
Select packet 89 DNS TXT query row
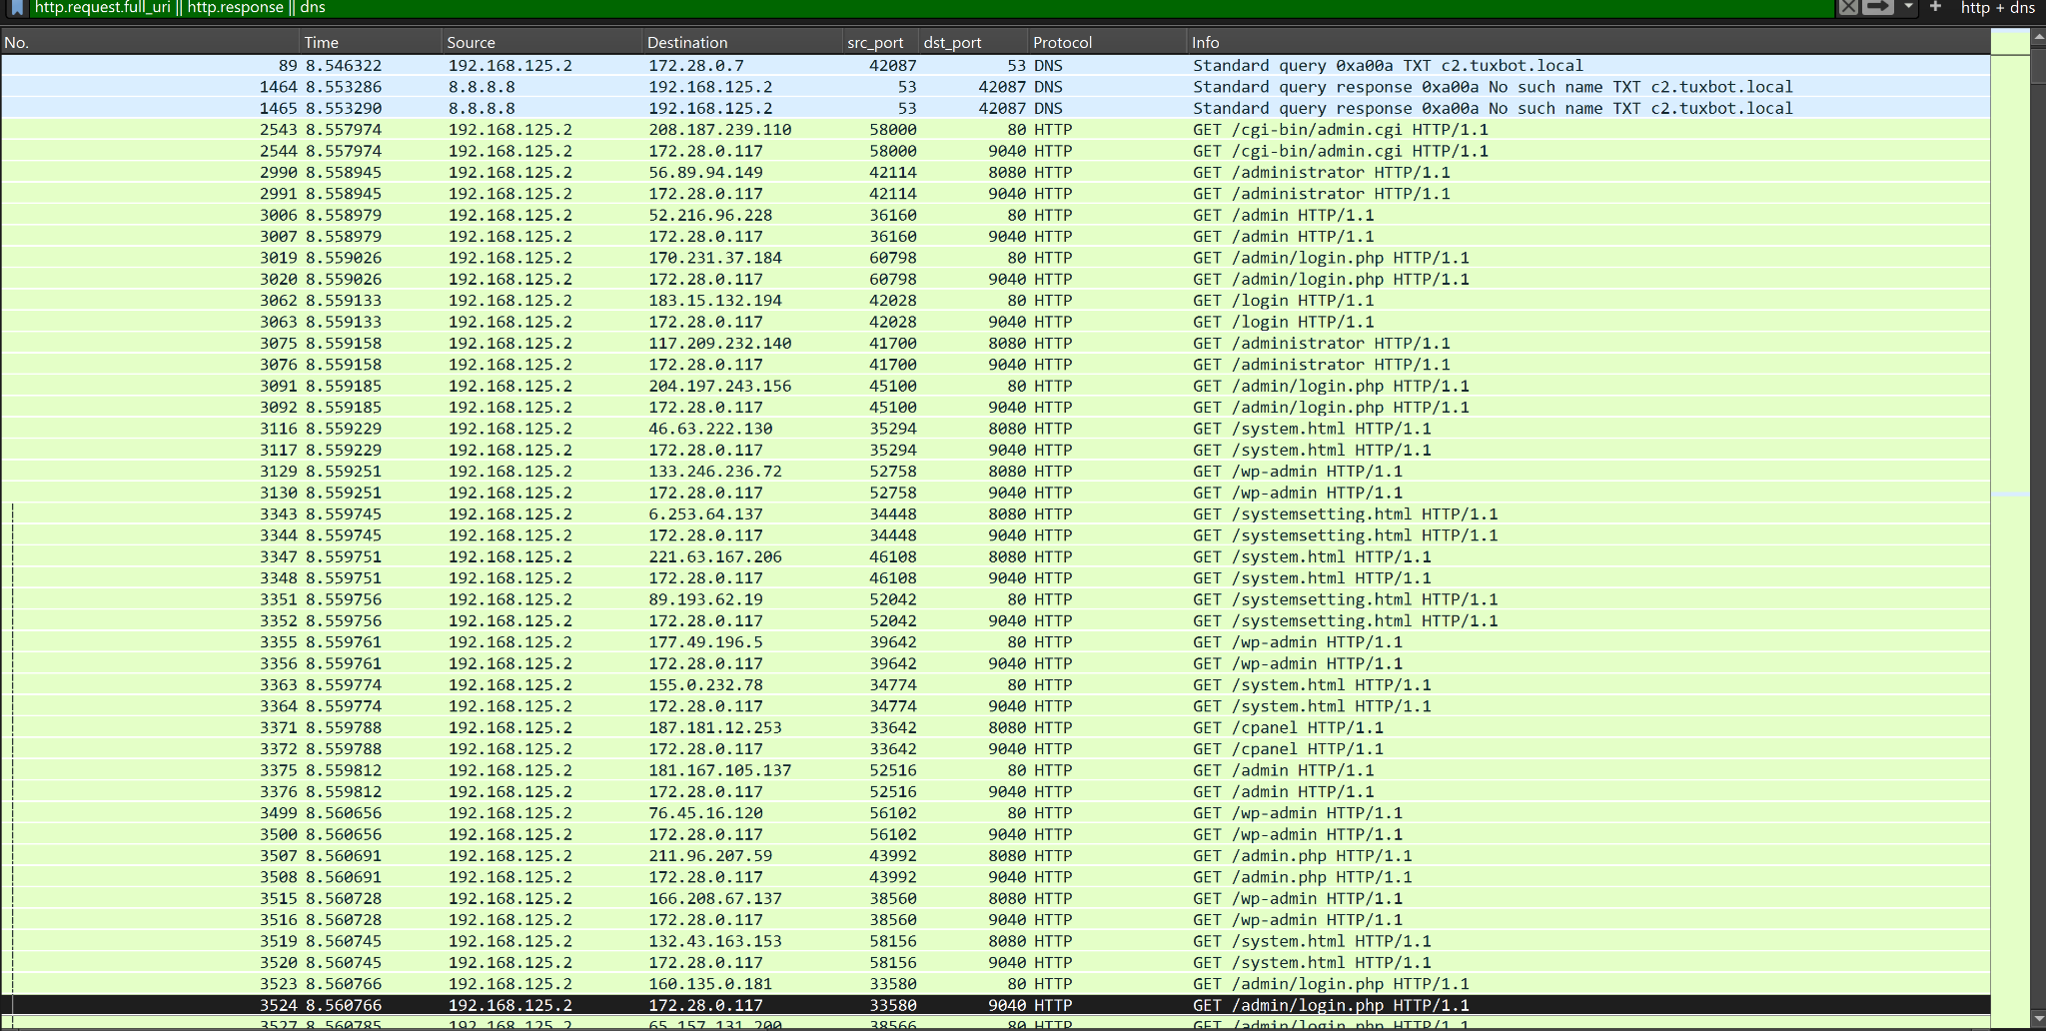tap(995, 65)
